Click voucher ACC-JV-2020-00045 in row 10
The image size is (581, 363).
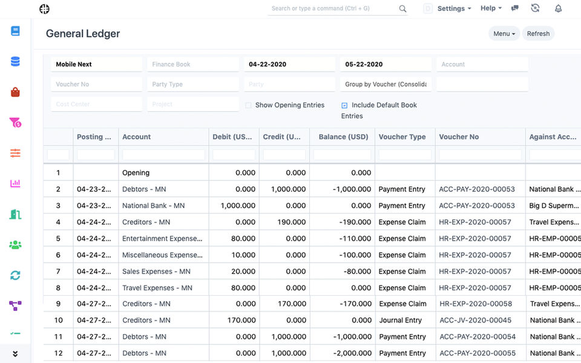pos(475,321)
